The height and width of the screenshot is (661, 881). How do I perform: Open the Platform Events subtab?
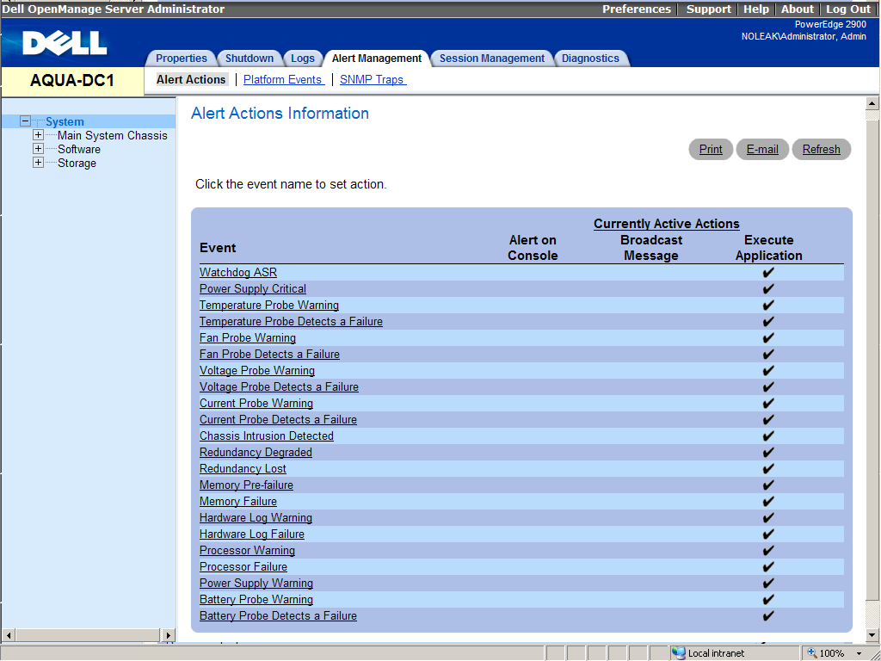(x=283, y=80)
